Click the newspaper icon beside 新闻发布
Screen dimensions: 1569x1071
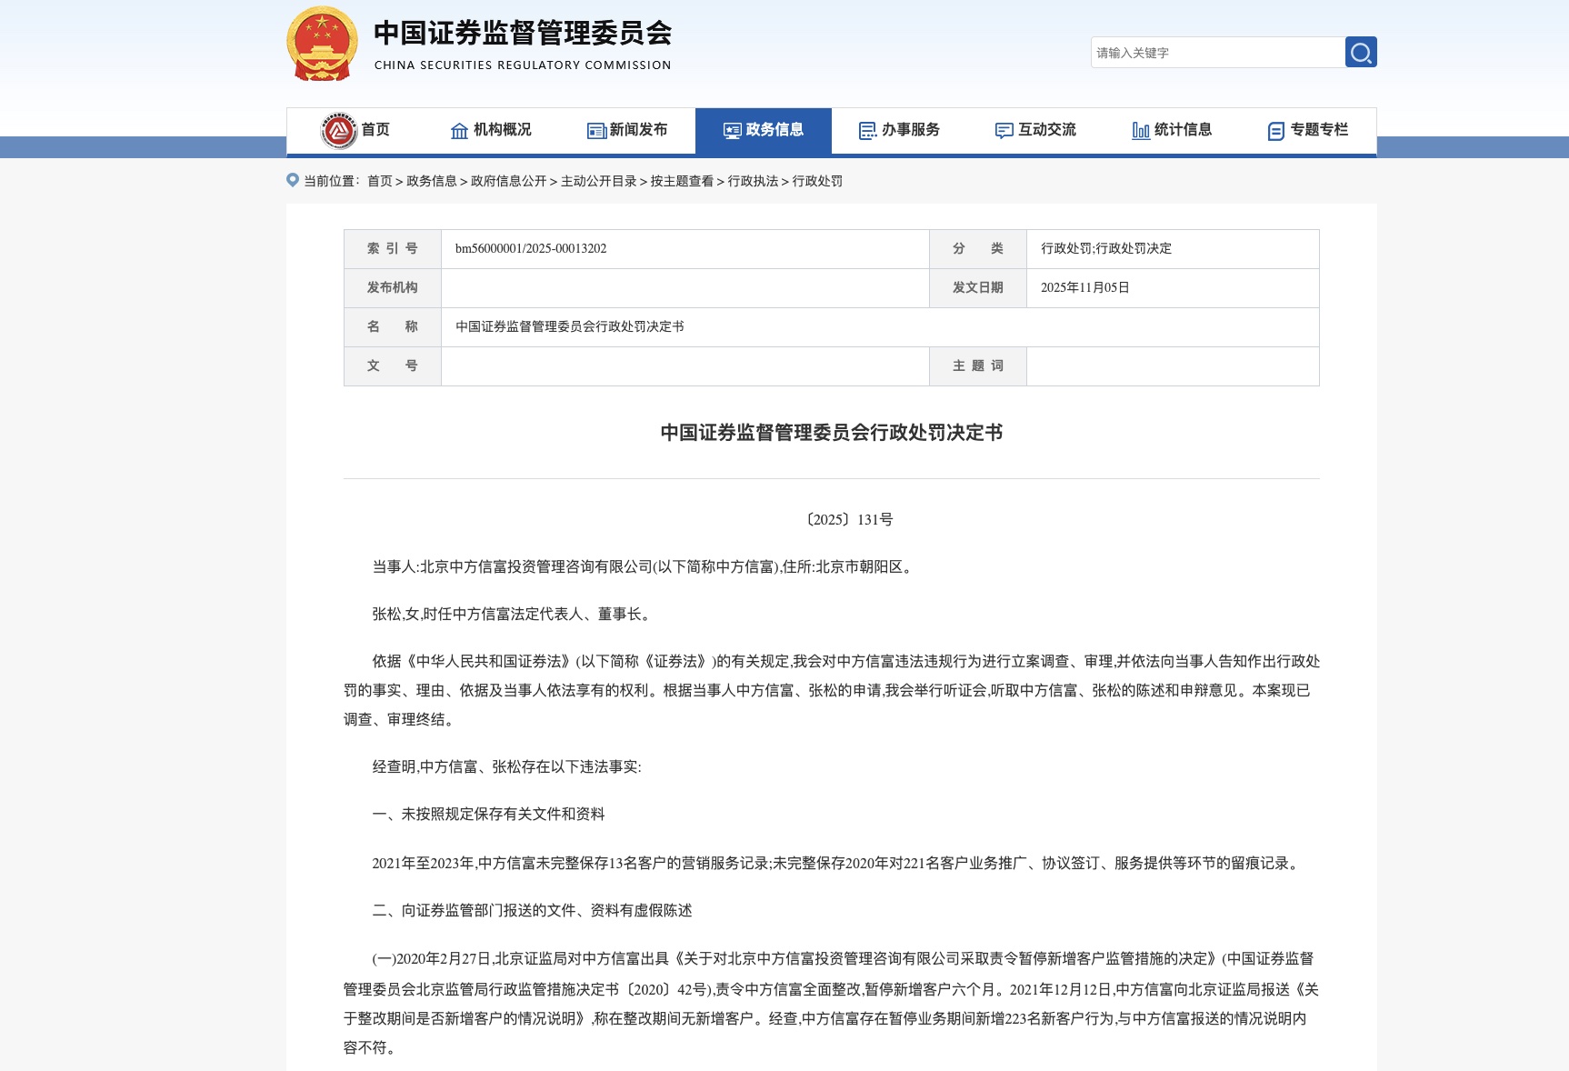[x=596, y=131]
